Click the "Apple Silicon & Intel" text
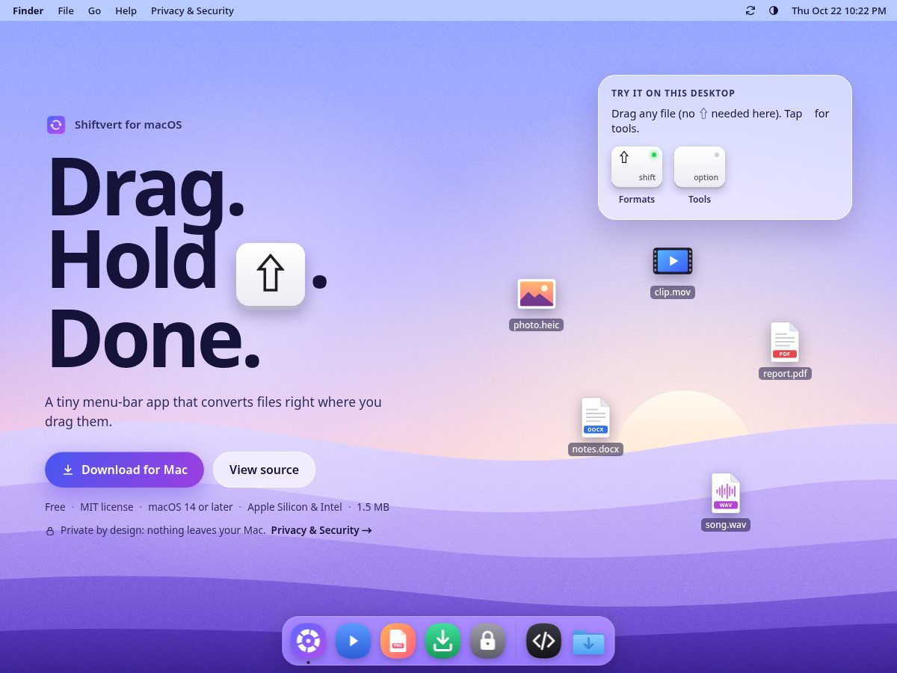897x673 pixels. point(295,507)
